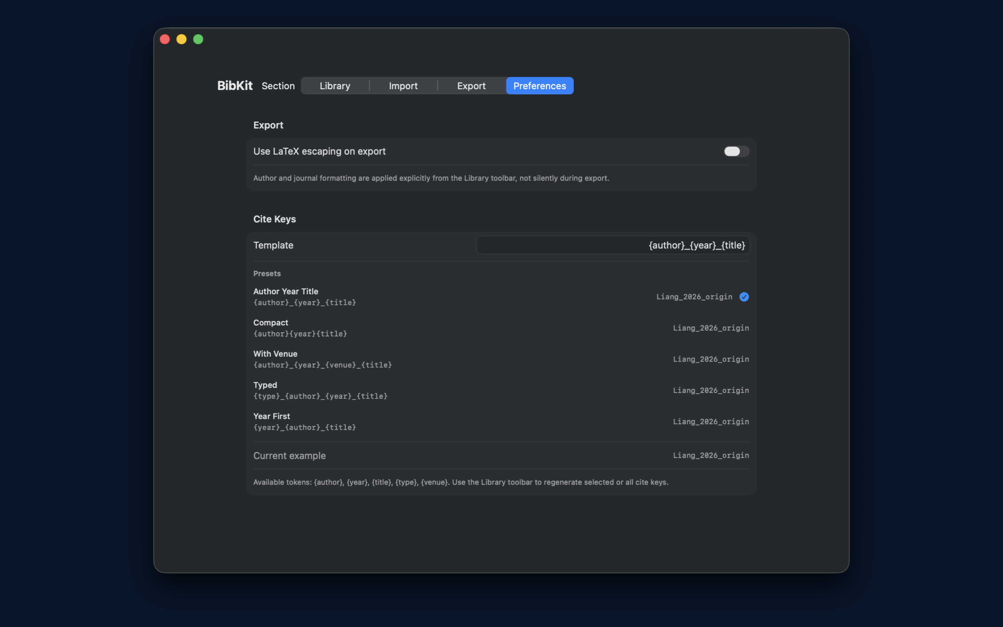Click the {year}_{author}_{title} template text
The width and height of the screenshot is (1003, 627).
pyautogui.click(x=305, y=427)
